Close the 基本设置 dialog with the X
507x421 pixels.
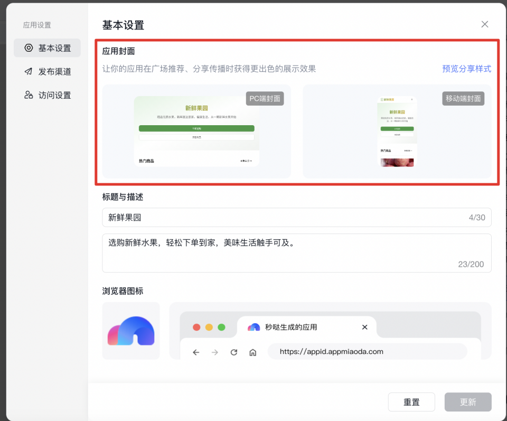pyautogui.click(x=484, y=24)
